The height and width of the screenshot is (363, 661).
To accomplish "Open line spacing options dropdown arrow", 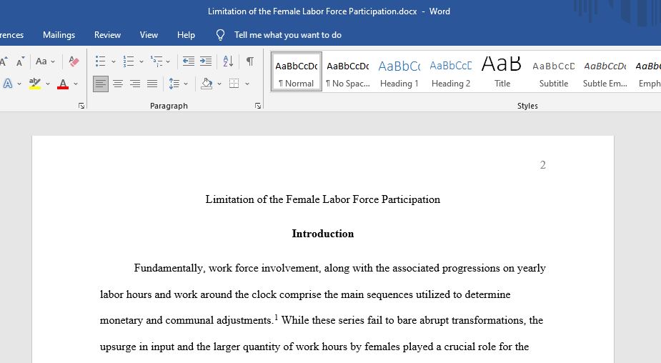I will tap(186, 84).
